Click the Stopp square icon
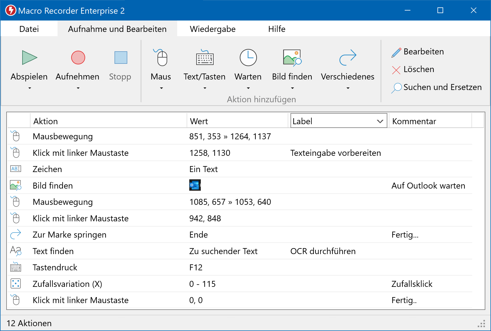Screen dimensions: 491x331 (x=120, y=58)
